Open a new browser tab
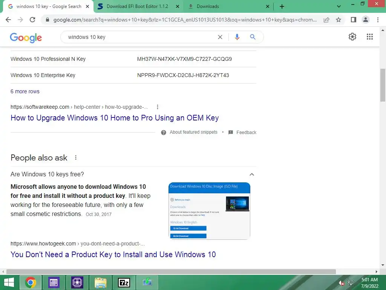 pos(282,6)
